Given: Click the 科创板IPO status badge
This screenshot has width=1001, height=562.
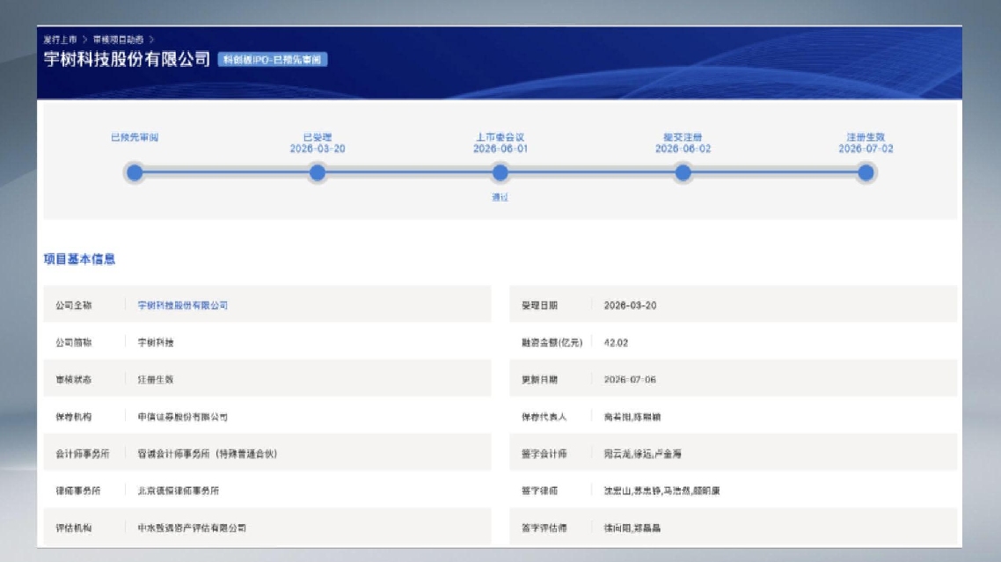Looking at the screenshot, I should pyautogui.click(x=273, y=60).
